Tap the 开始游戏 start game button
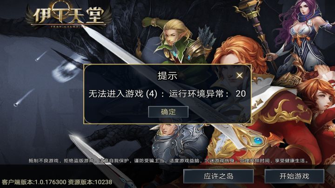 (294, 176)
